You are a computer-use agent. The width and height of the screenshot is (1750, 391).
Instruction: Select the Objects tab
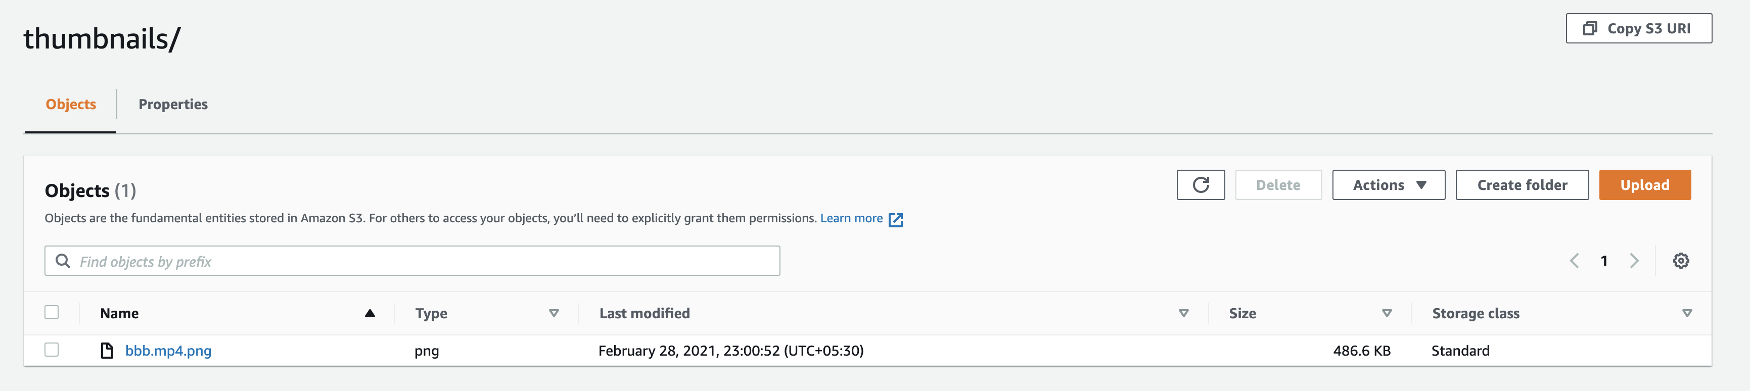click(71, 105)
